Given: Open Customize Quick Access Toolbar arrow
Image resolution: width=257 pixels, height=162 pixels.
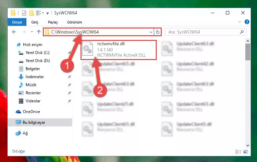Looking at the screenshot, I should (47, 13).
